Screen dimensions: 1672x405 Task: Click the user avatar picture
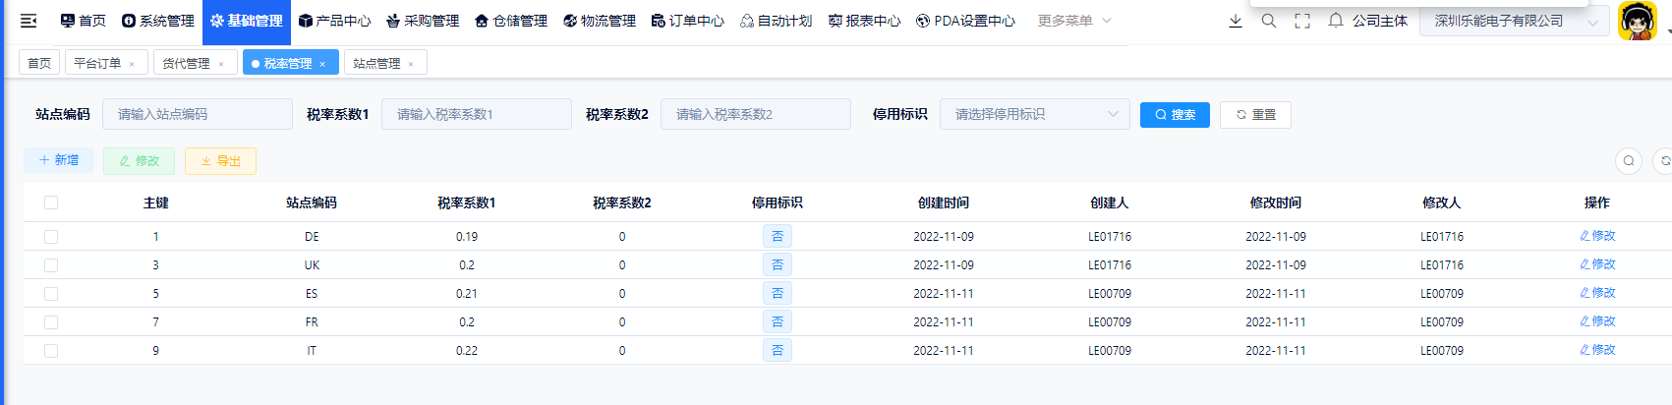point(1637,21)
